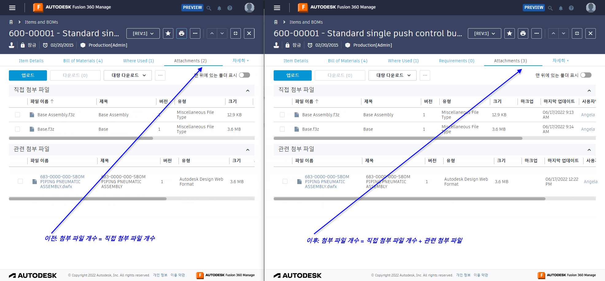Screen dimensions: 605x281
Task: Open the user avatar menu in right pane
Action: (x=591, y=8)
